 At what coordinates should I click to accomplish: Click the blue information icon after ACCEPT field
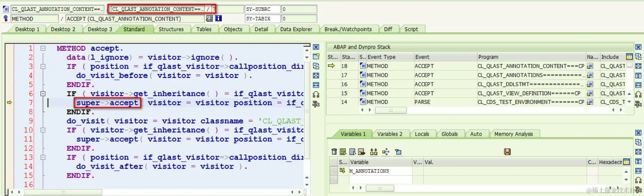[219, 18]
